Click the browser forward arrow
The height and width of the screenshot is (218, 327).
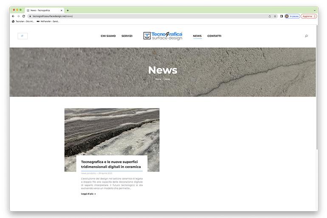pyautogui.click(x=18, y=16)
